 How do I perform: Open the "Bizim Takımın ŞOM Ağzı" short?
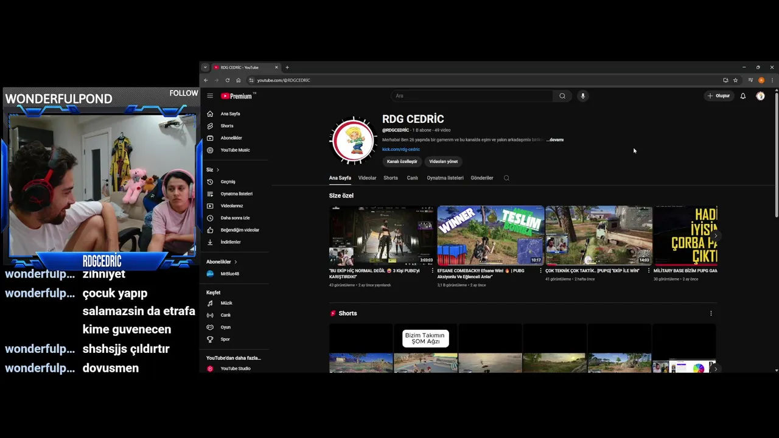point(425,349)
